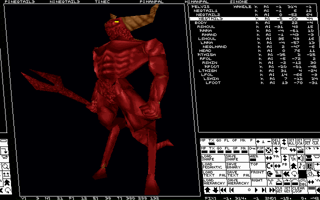Select the HEAD hierarchy entry

tap(205, 50)
